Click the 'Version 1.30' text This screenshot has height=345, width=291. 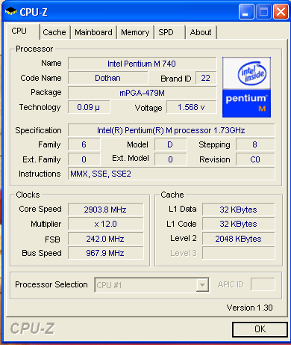249,308
